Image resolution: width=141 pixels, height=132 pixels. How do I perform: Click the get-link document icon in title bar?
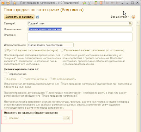tap(90, 3)
